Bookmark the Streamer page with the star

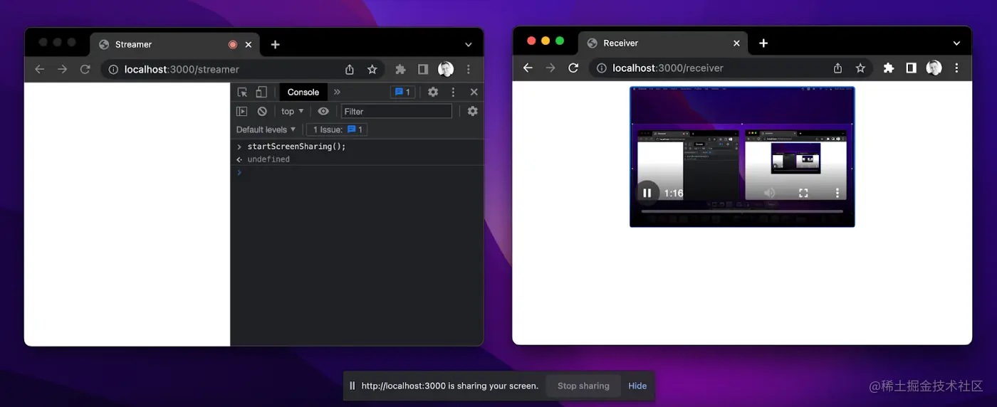(372, 69)
